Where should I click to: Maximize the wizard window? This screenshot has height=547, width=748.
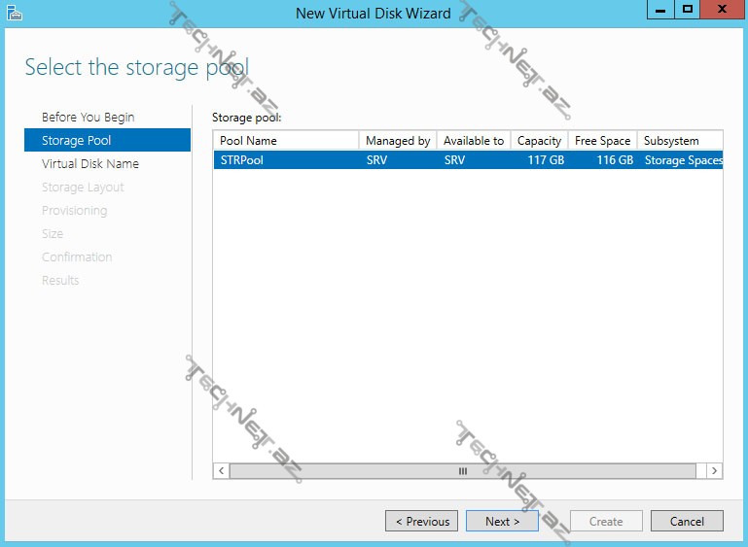pyautogui.click(x=687, y=11)
